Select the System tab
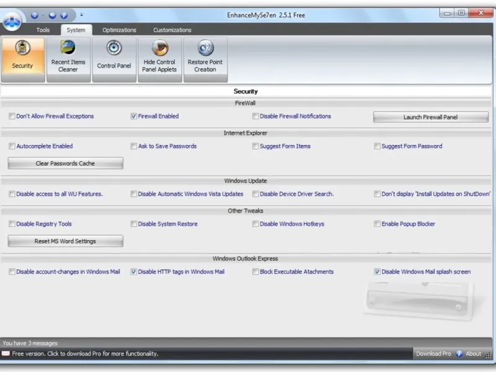 pyautogui.click(x=76, y=30)
